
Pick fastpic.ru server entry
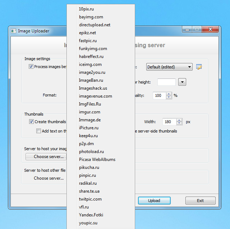(x=101, y=41)
